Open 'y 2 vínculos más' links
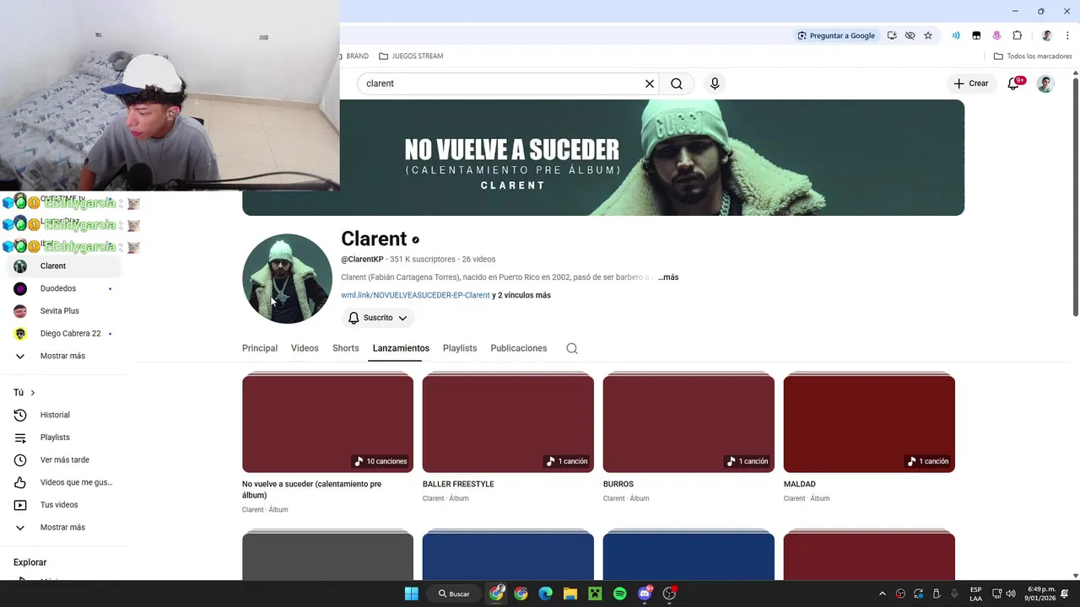The width and height of the screenshot is (1080, 607). click(x=521, y=295)
